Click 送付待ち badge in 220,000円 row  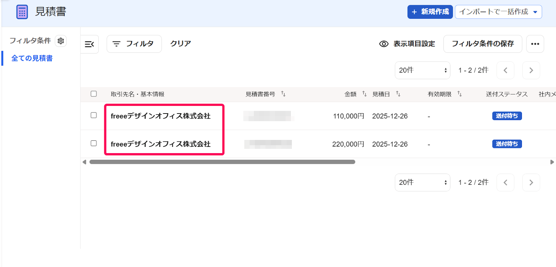[x=507, y=144]
